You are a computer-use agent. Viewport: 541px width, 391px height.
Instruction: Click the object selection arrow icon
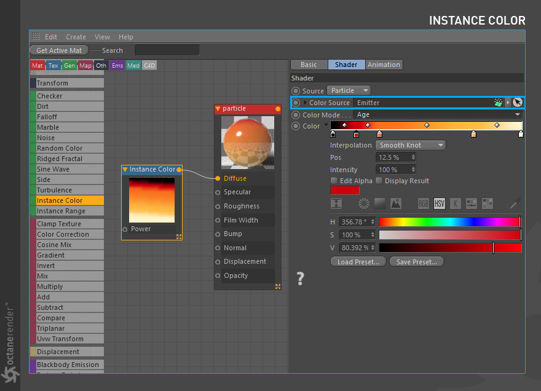coord(517,102)
